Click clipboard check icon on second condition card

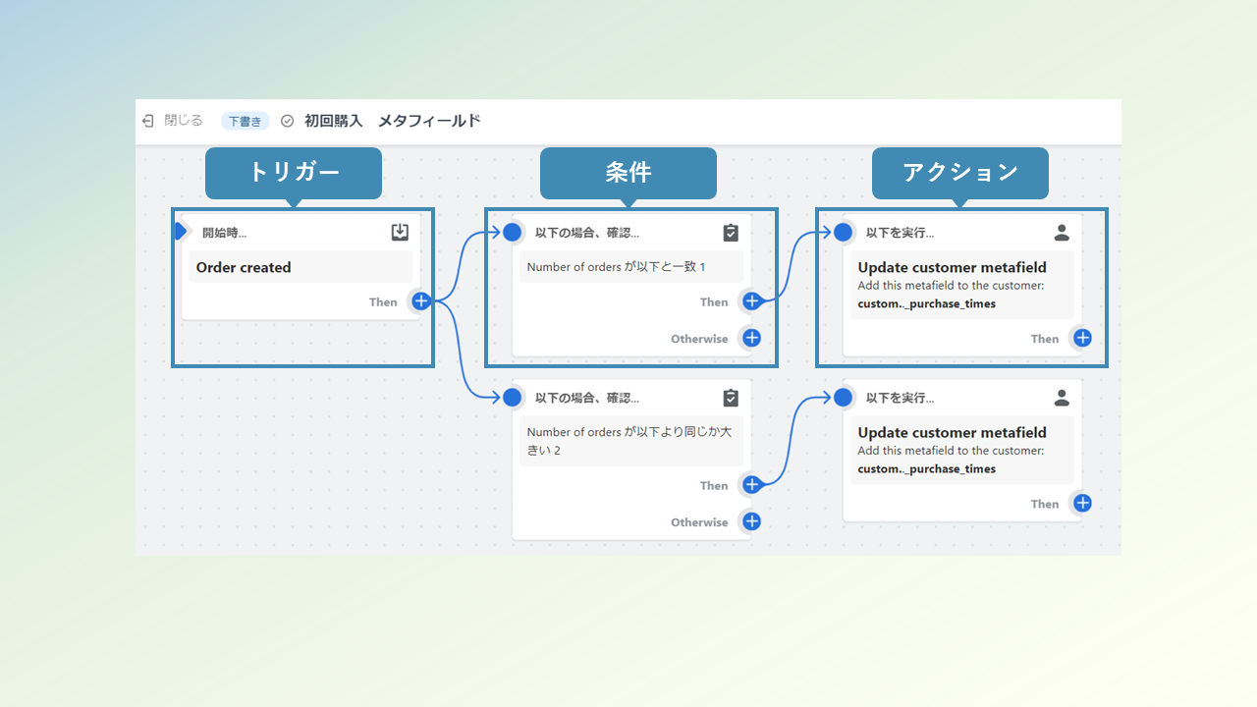click(731, 398)
